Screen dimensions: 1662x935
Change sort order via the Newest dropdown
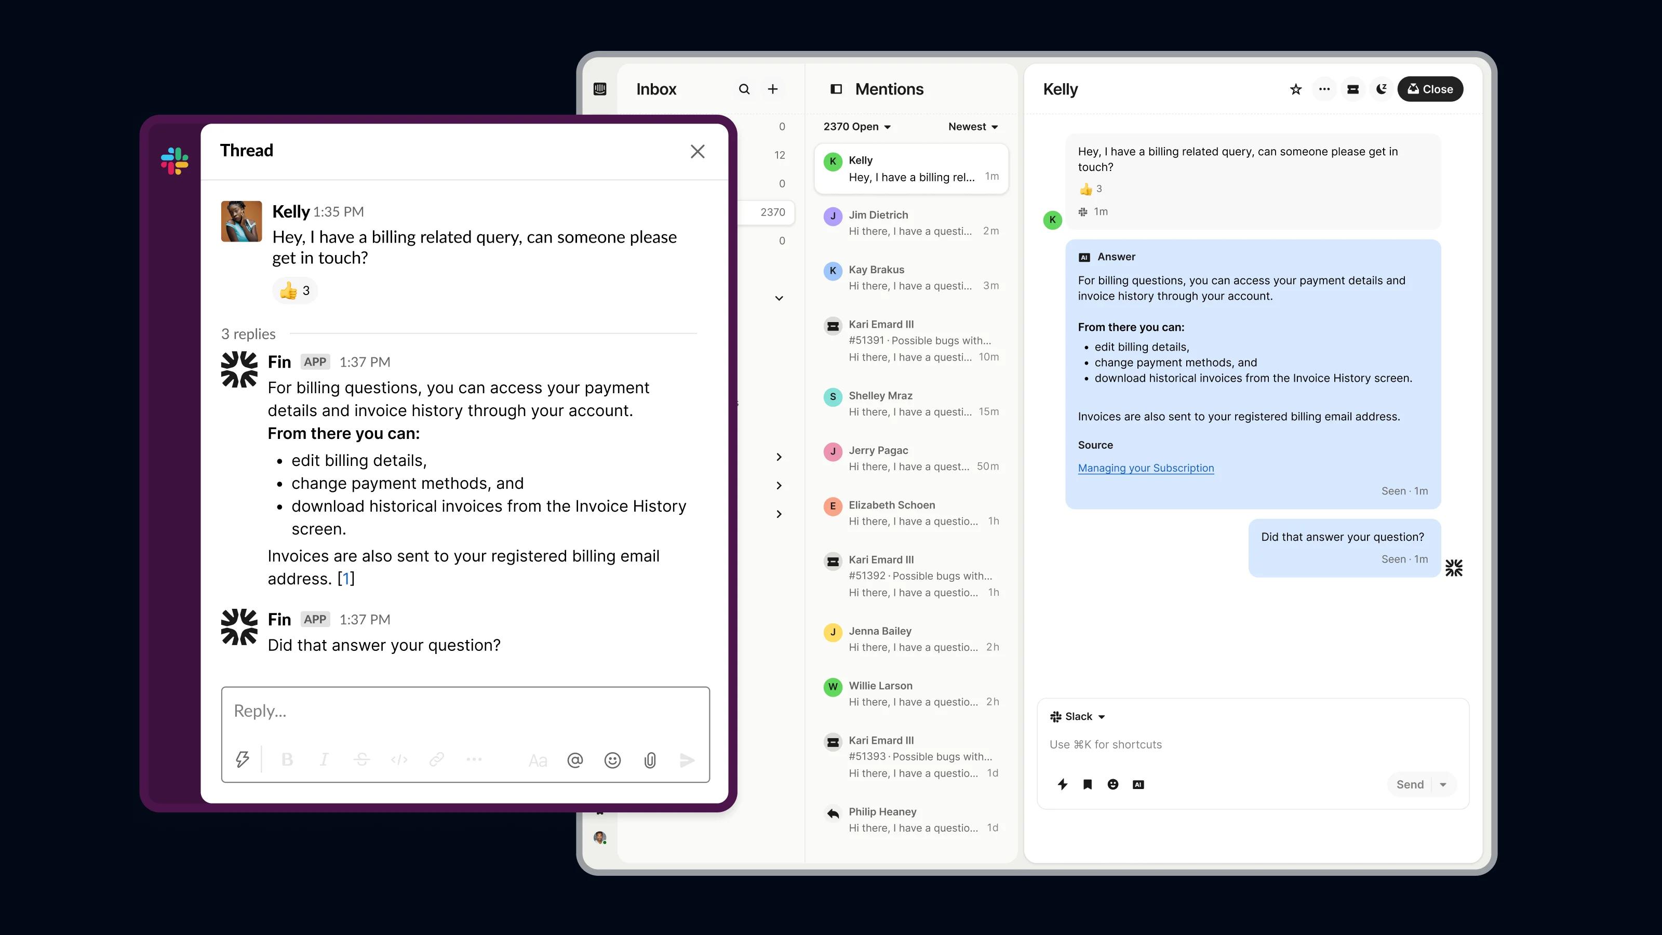point(972,126)
